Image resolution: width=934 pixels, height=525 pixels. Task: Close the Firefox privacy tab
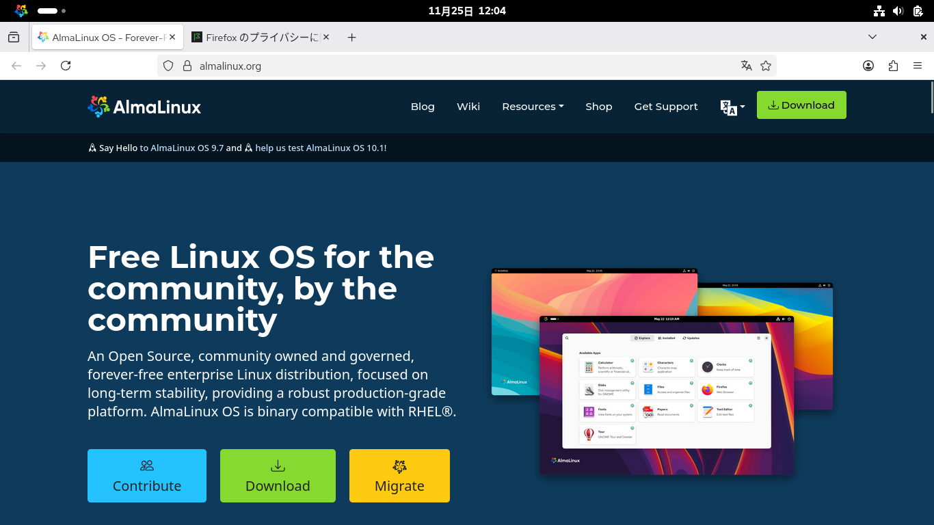pyautogui.click(x=326, y=37)
